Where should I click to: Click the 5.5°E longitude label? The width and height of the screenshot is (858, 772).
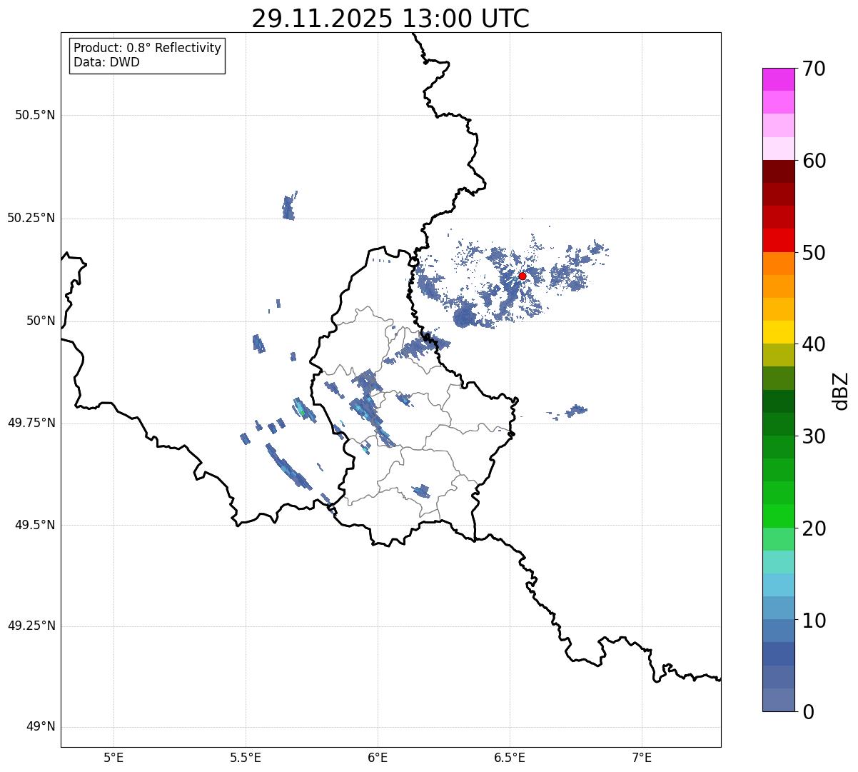[246, 757]
